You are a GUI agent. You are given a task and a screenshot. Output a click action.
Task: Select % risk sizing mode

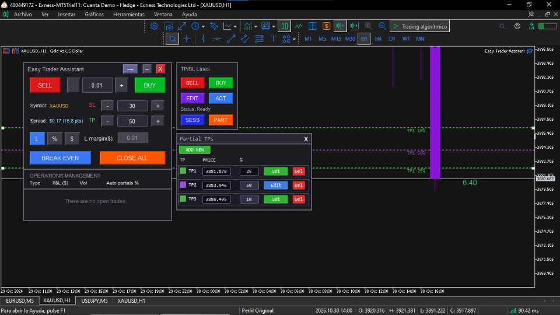point(55,139)
